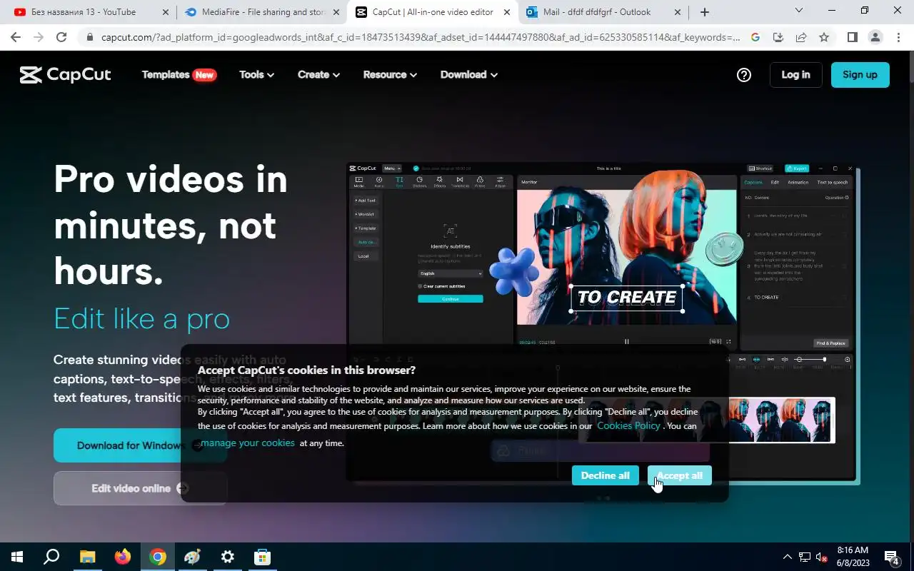
Task: Click the CapCut logo in the header
Action: tap(66, 75)
